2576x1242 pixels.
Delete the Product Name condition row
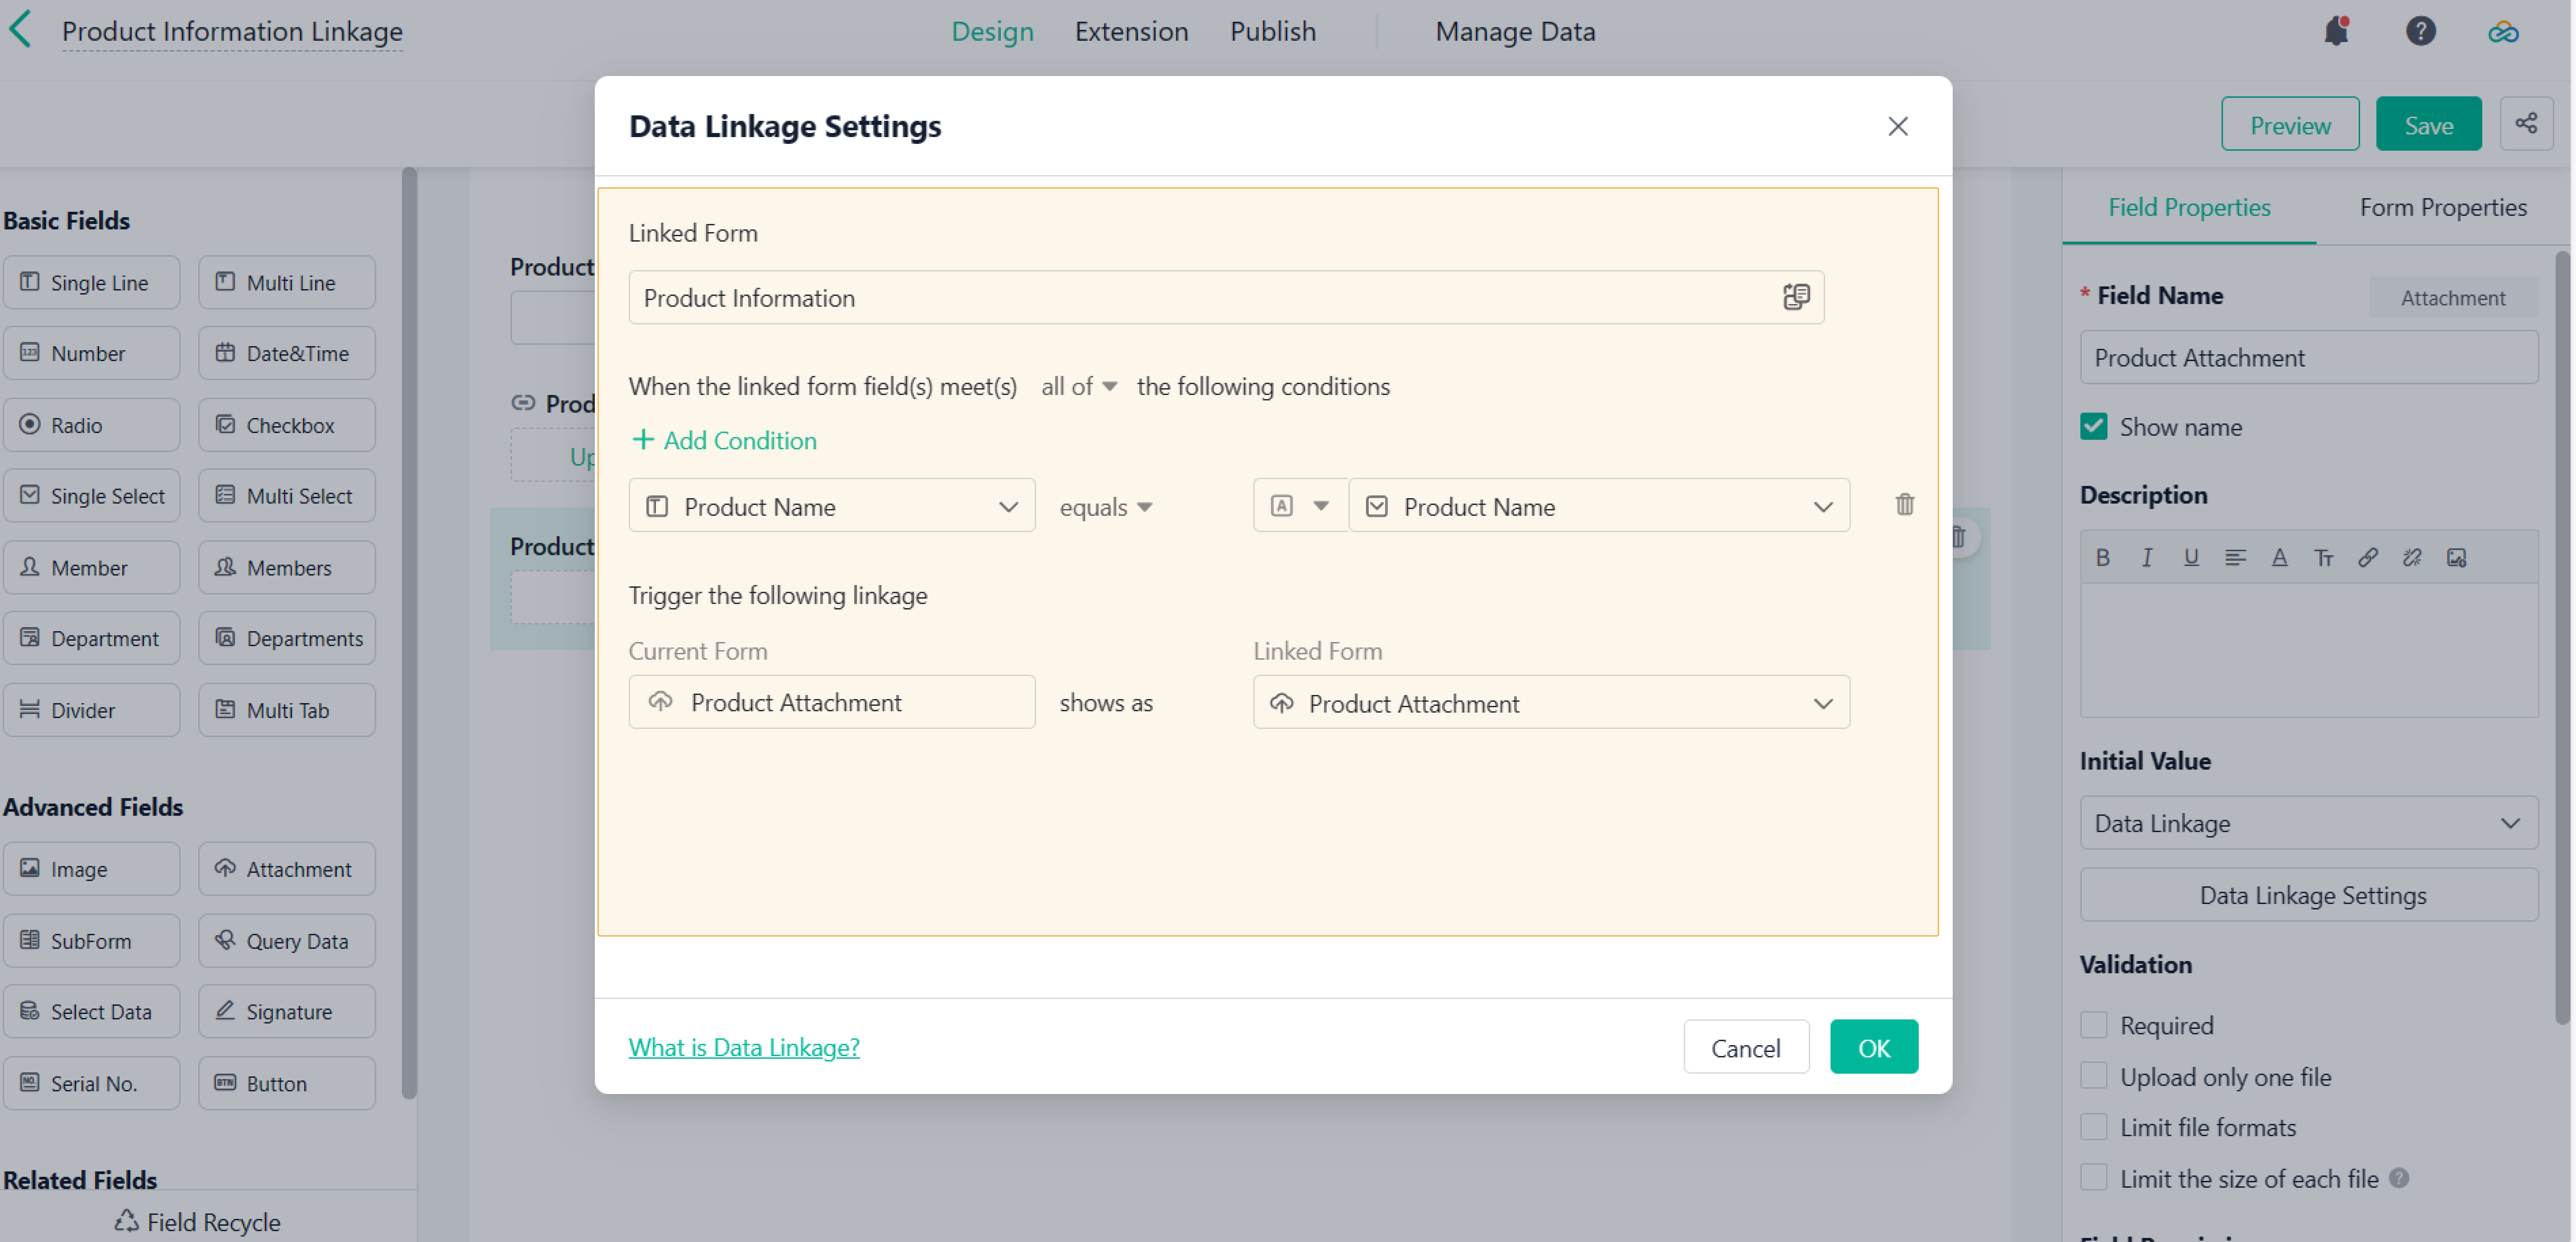tap(1904, 505)
